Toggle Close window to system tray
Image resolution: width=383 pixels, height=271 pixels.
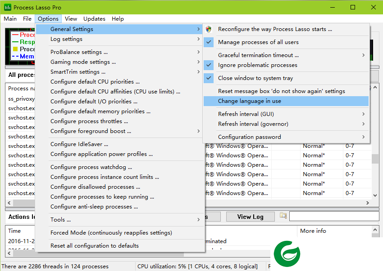pyautogui.click(x=286, y=78)
